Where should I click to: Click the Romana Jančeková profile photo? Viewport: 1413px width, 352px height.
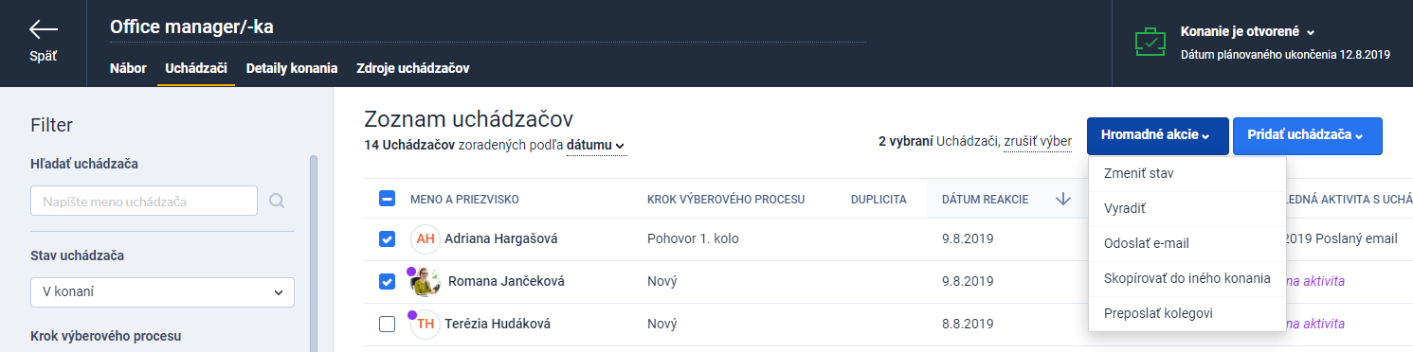click(x=426, y=281)
